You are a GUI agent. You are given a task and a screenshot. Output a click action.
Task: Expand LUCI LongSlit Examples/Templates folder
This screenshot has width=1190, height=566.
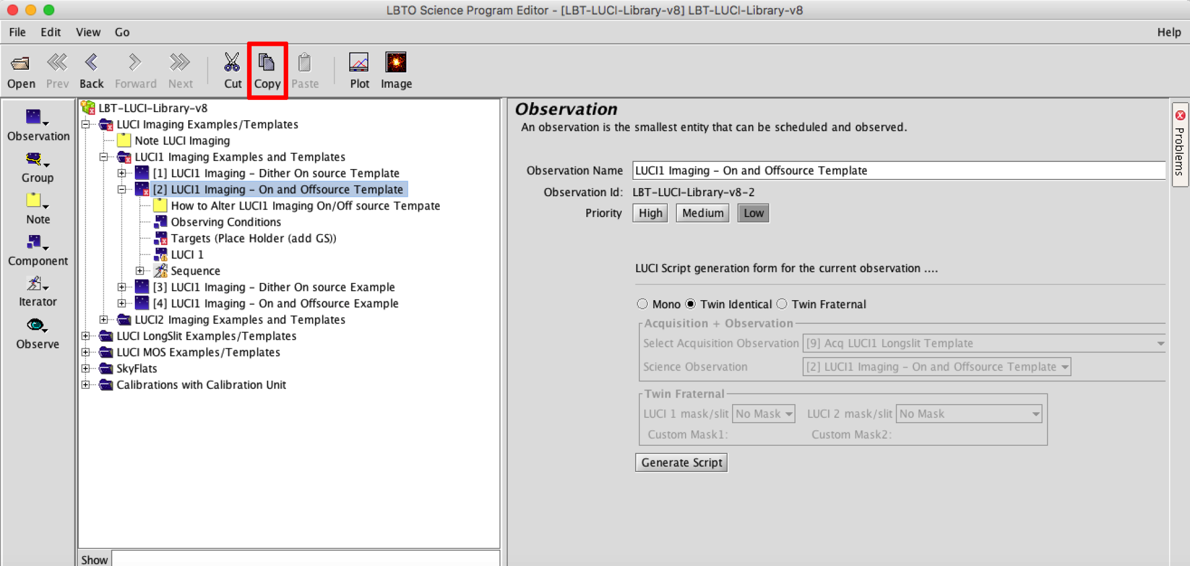86,336
